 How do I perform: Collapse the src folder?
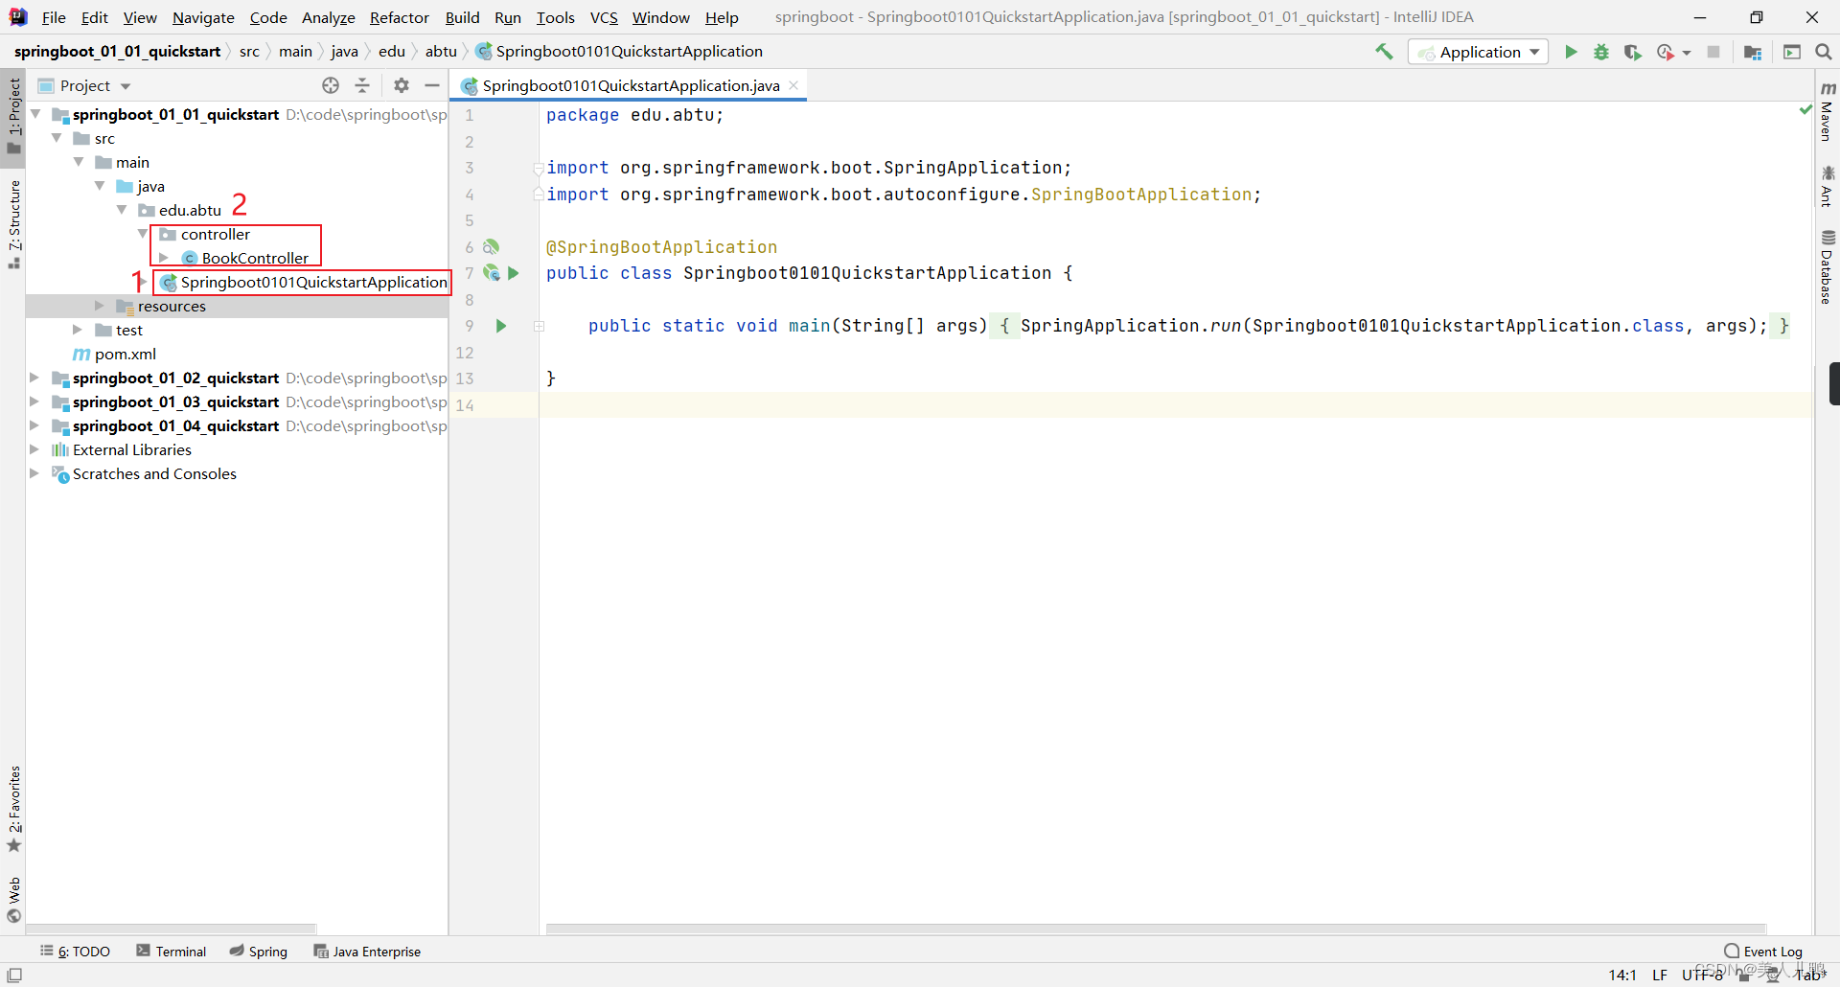[57, 138]
